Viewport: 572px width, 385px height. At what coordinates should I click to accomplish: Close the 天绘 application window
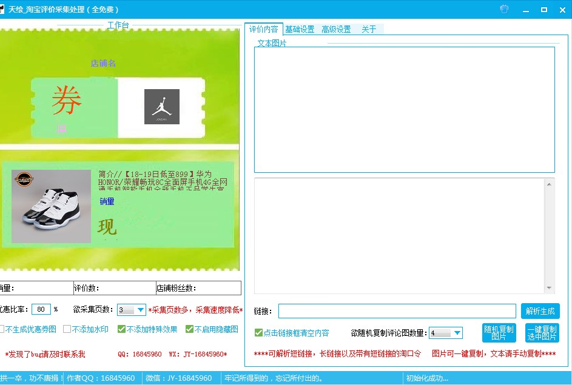coord(562,10)
